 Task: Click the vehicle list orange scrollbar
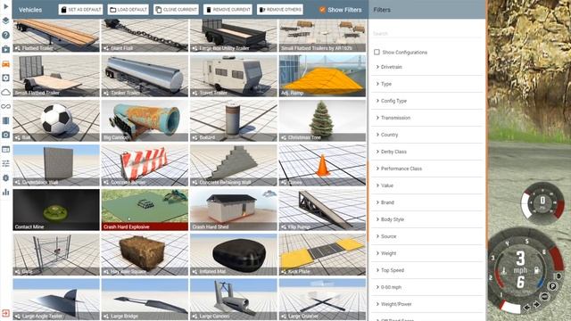click(368, 202)
